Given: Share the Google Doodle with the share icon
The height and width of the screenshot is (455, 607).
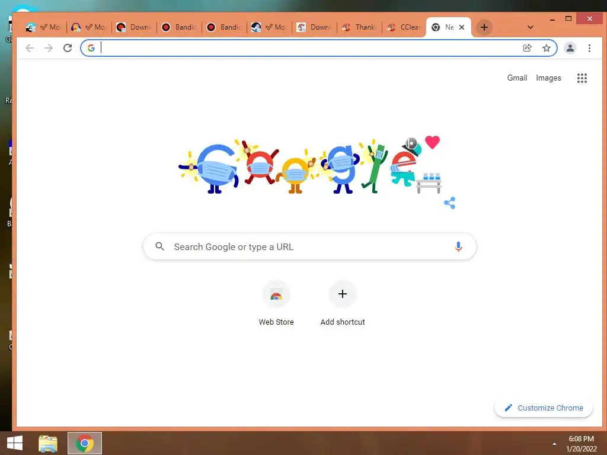Looking at the screenshot, I should click(x=449, y=203).
